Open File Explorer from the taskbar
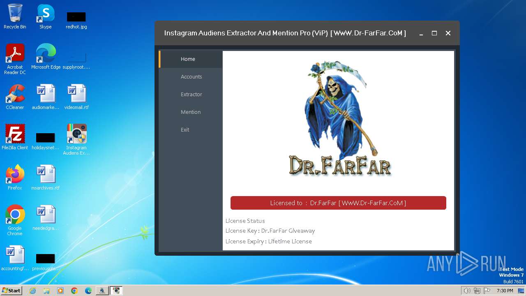This screenshot has width=526, height=296. click(x=46, y=291)
